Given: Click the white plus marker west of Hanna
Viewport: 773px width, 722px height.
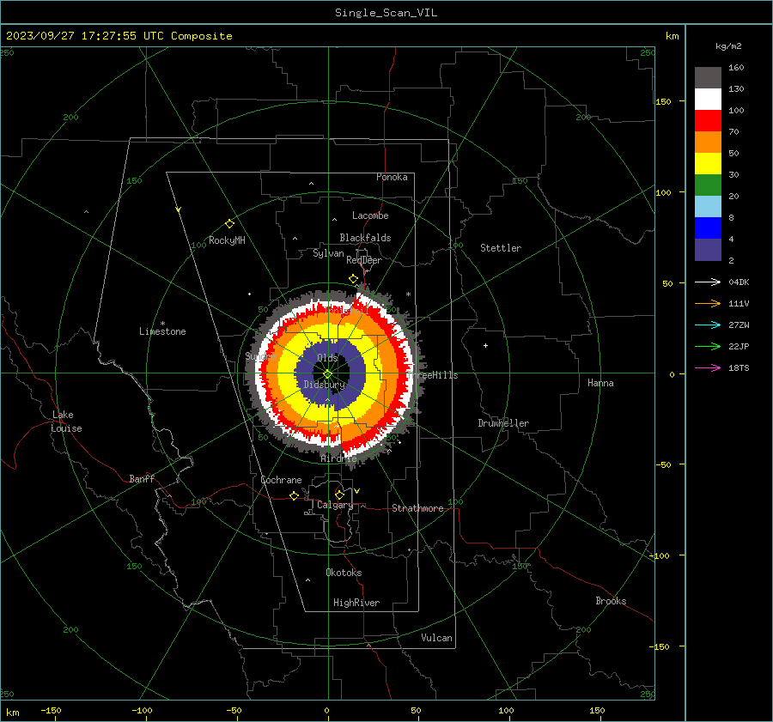Looking at the screenshot, I should click(485, 345).
